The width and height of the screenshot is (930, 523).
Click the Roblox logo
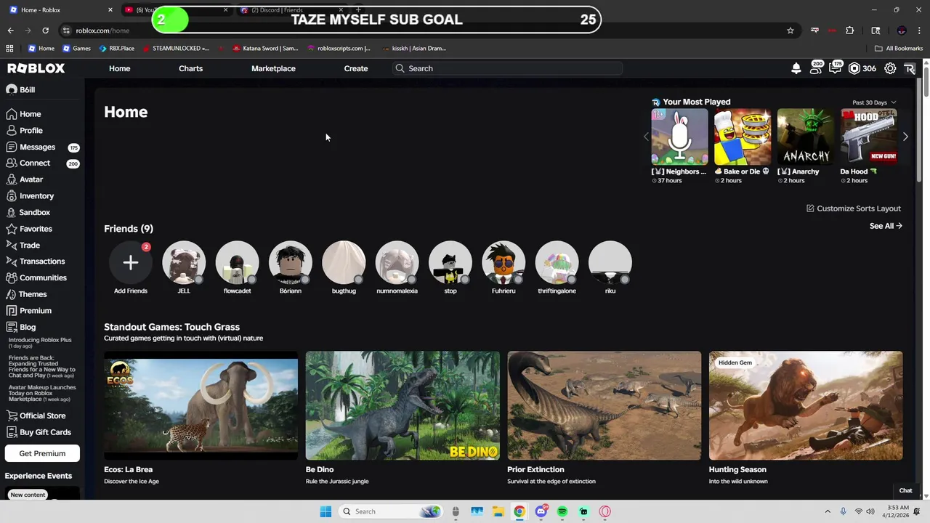click(36, 68)
